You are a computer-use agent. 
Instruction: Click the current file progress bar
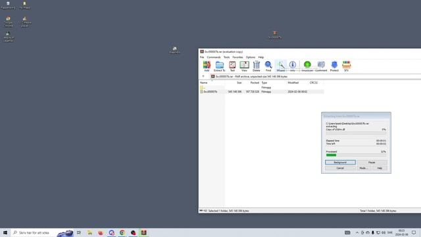click(356, 133)
